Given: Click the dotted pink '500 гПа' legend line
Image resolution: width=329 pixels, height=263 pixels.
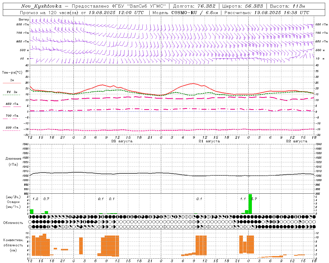Looking at the screenshot, I should [11, 130].
